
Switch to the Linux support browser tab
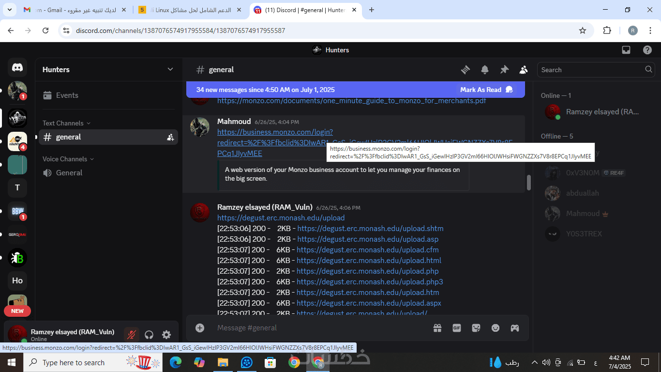point(190,10)
